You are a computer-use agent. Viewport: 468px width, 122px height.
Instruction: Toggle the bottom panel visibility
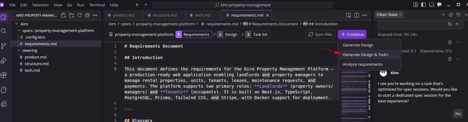click(x=431, y=5)
